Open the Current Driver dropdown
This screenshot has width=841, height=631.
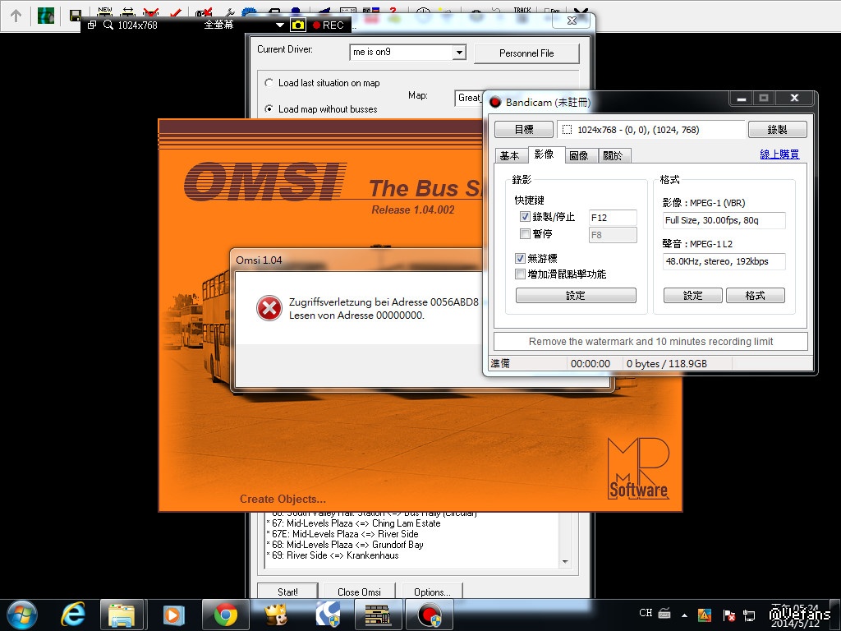[458, 53]
